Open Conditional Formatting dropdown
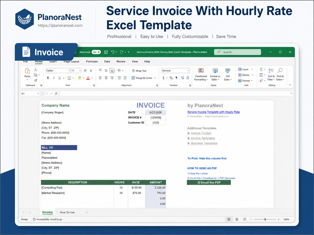The height and width of the screenshot is (235, 314). pos(201,74)
